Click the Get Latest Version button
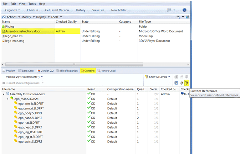The width and height of the screenshot is (241, 155). tap(57, 10)
